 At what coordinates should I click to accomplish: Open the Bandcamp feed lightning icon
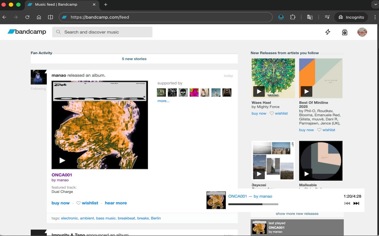(x=328, y=32)
